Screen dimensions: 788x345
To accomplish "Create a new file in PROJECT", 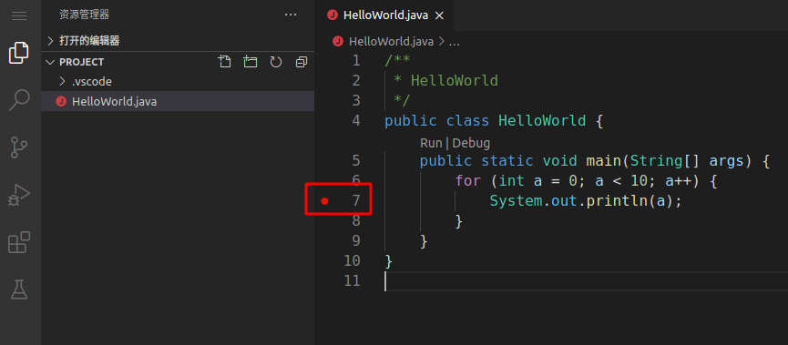I will pos(225,62).
